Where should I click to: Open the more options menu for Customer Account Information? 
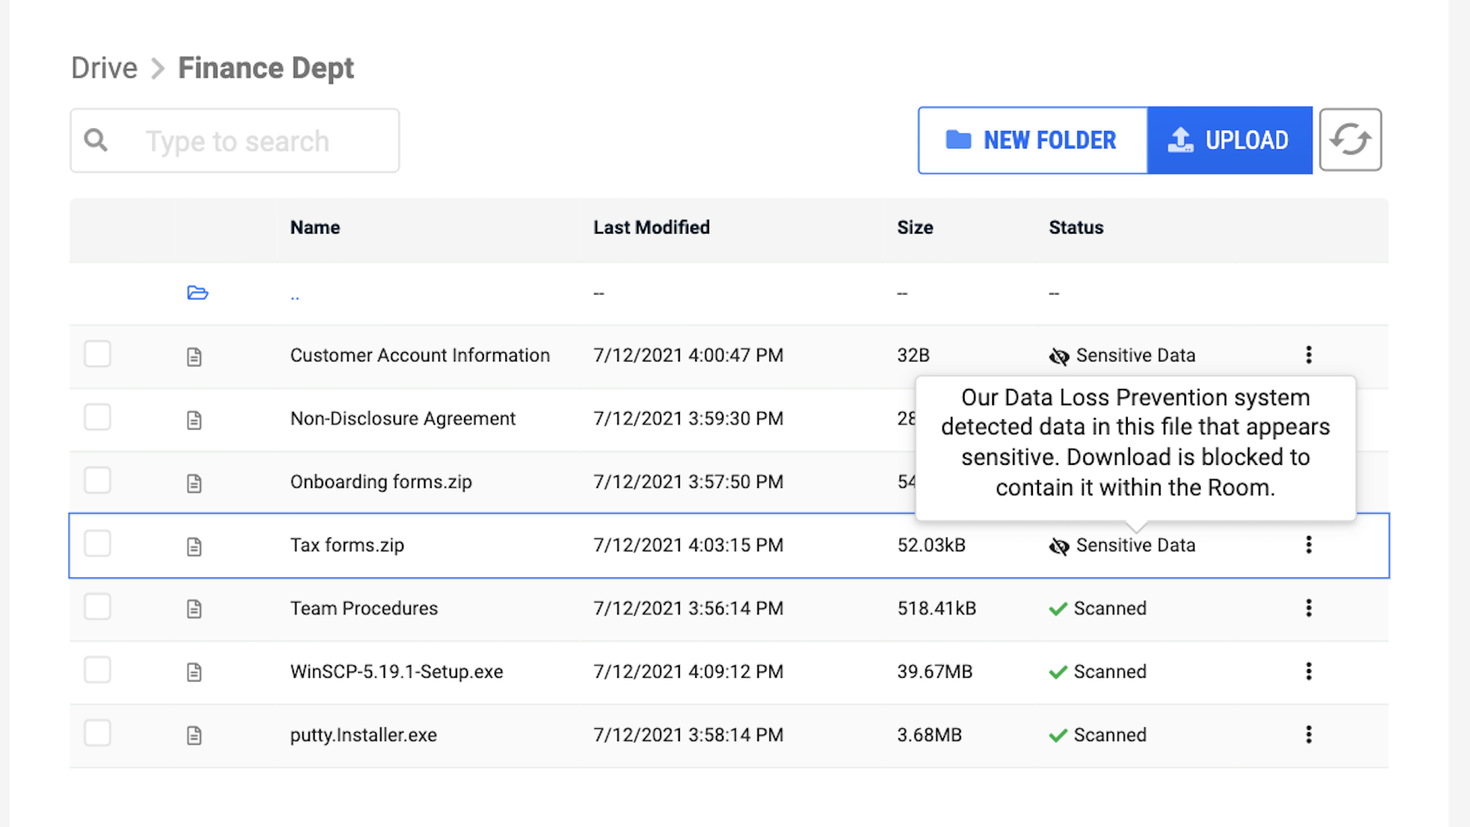pos(1308,355)
